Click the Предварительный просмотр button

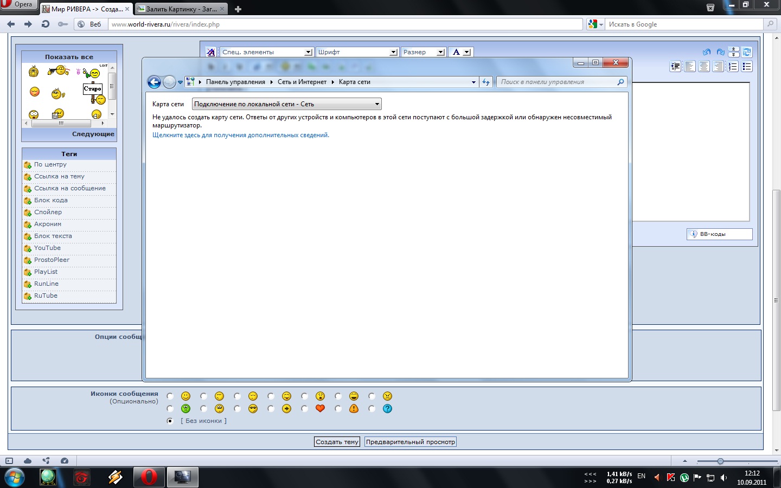[x=411, y=442]
